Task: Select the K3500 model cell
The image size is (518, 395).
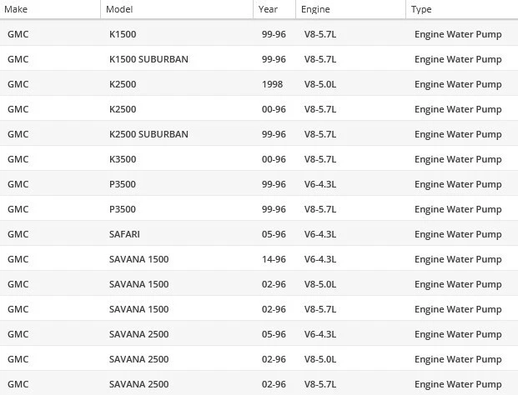Action: (123, 159)
